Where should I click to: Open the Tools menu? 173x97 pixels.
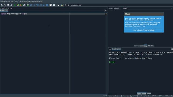pos(33,2)
